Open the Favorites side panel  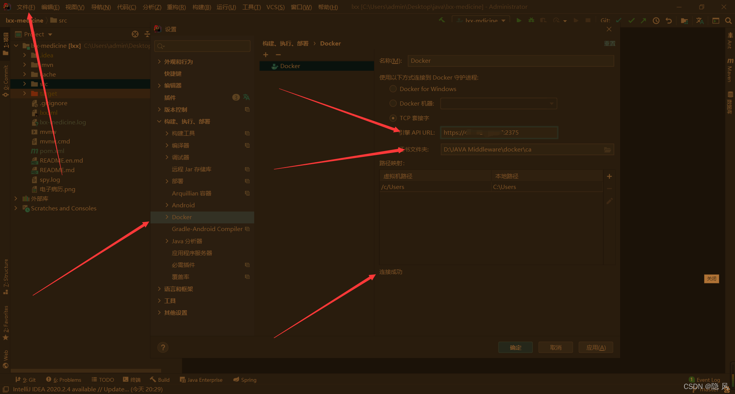6,323
